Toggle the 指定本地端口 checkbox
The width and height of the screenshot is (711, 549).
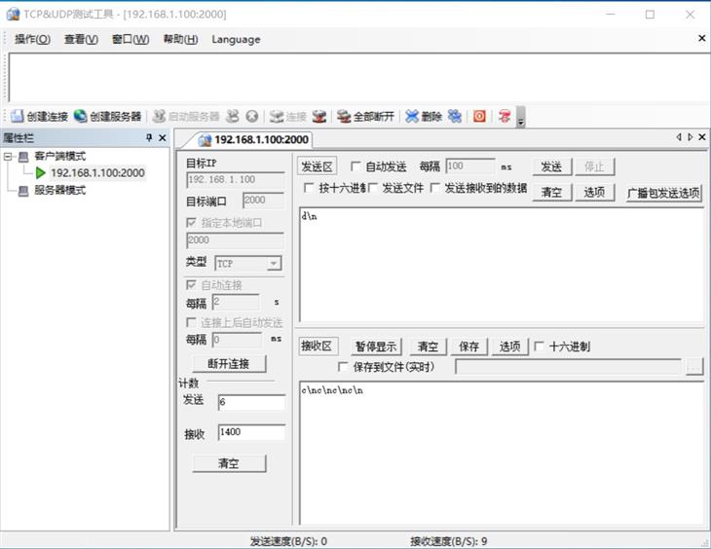[191, 223]
